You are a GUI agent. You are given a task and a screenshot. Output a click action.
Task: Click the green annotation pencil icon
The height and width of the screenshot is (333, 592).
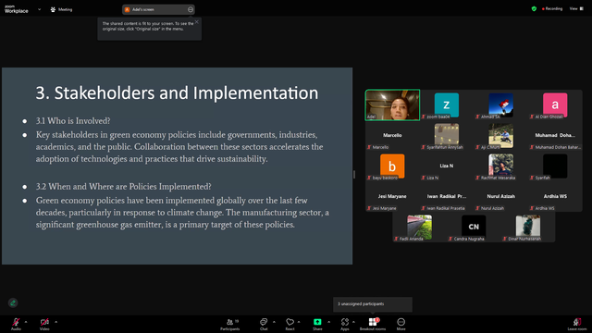13,302
